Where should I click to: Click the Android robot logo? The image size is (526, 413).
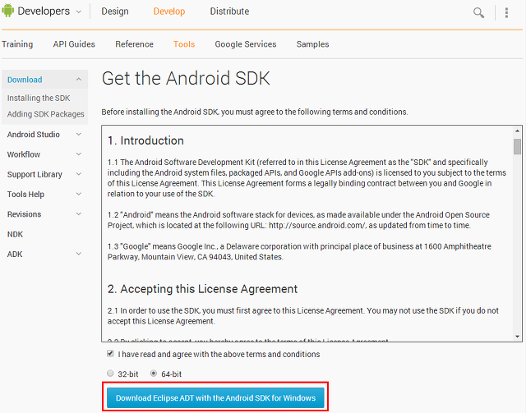(x=7, y=11)
